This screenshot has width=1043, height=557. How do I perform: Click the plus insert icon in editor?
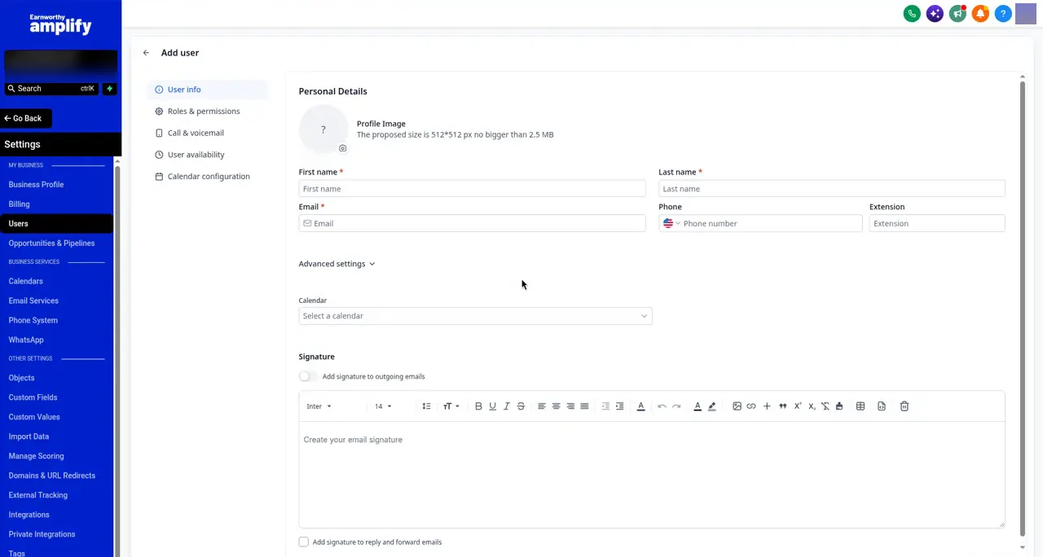click(x=767, y=406)
